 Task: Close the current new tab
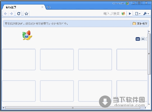point(42,7)
